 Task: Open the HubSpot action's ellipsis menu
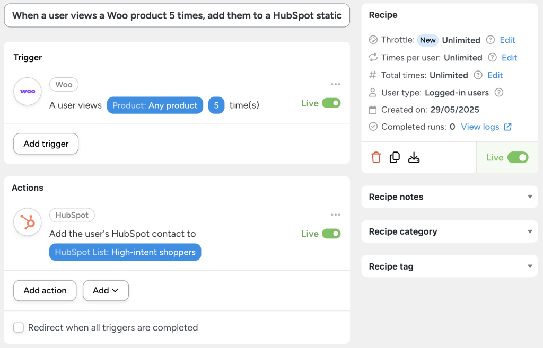coord(336,214)
